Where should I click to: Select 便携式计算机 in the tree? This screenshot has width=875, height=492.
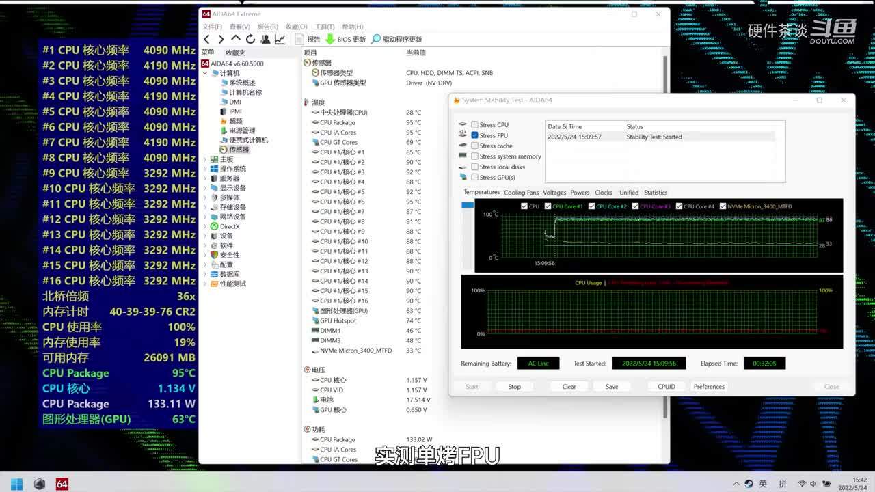pos(244,140)
